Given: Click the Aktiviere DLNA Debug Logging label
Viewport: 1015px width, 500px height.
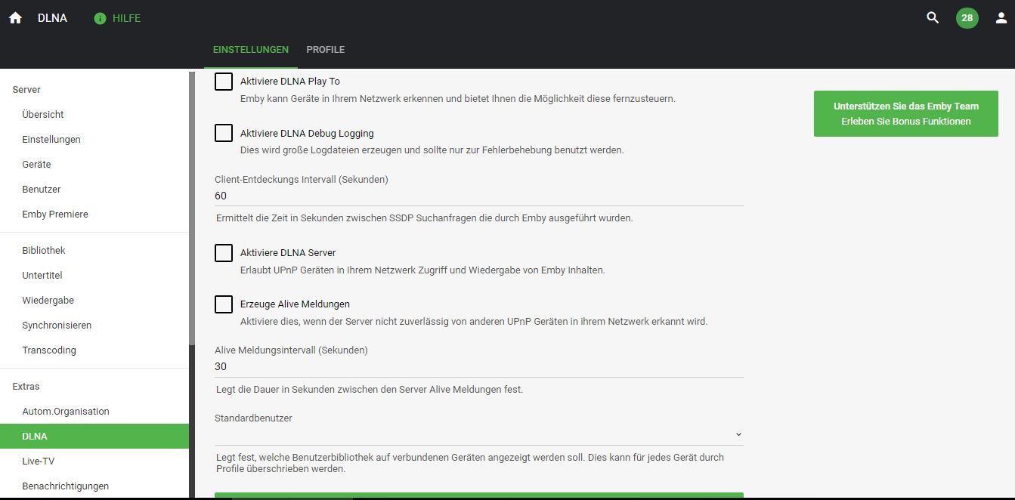Looking at the screenshot, I should [x=307, y=134].
